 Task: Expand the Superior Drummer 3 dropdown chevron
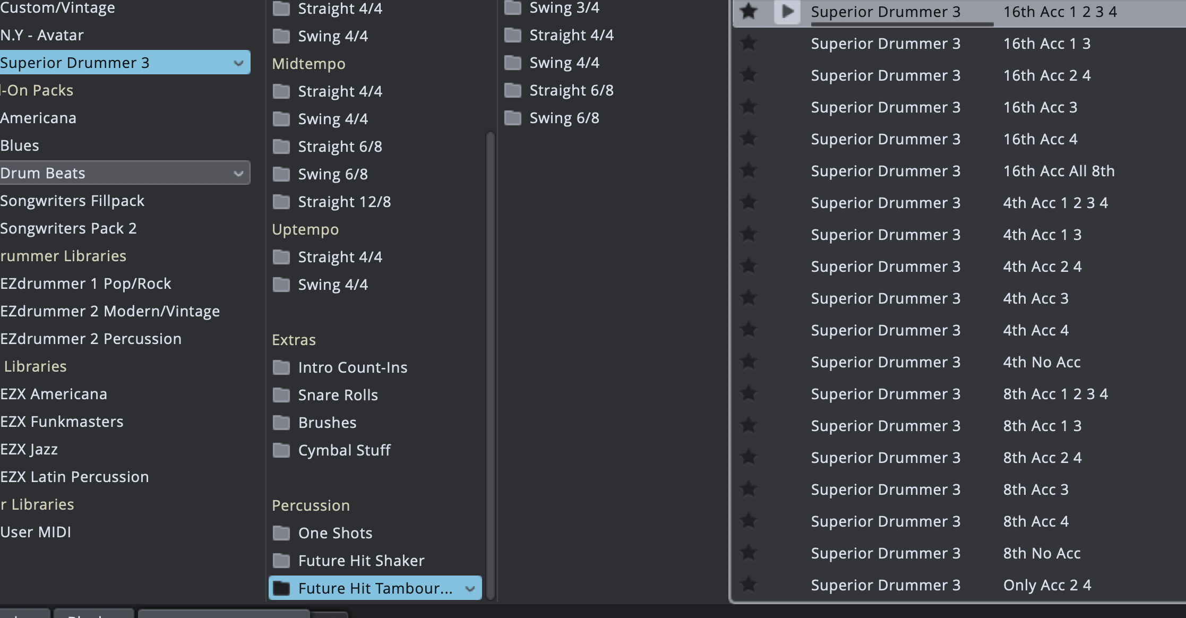(238, 63)
